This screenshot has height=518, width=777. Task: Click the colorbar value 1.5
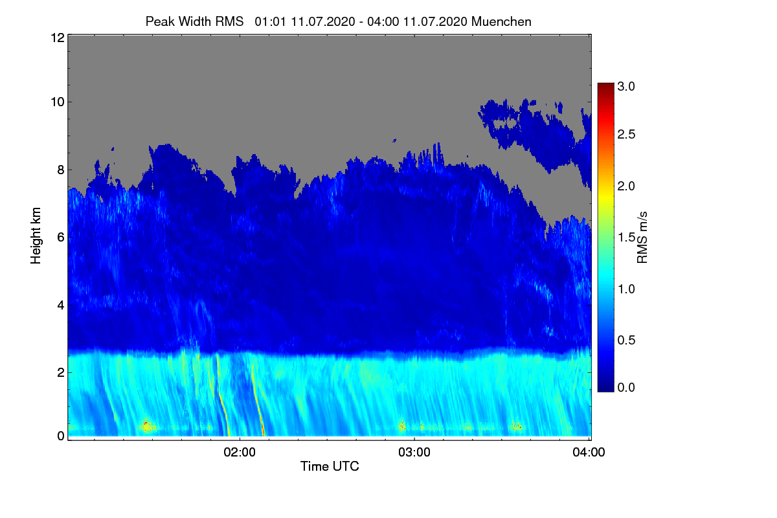tap(626, 238)
